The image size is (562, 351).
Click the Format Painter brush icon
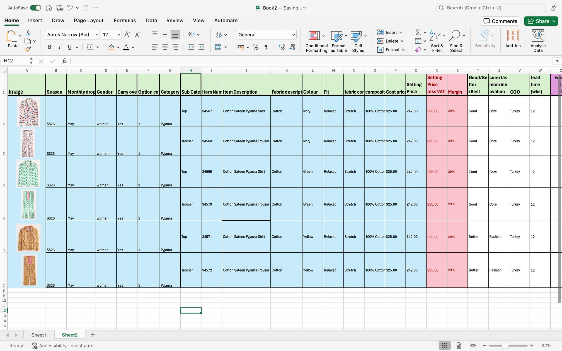click(28, 50)
